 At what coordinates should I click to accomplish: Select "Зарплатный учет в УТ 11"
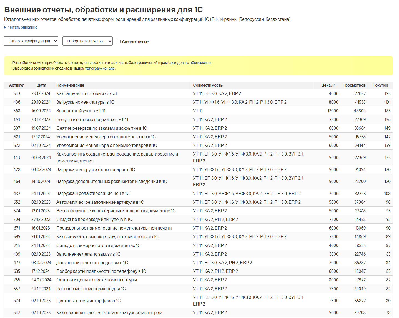click(x=81, y=111)
